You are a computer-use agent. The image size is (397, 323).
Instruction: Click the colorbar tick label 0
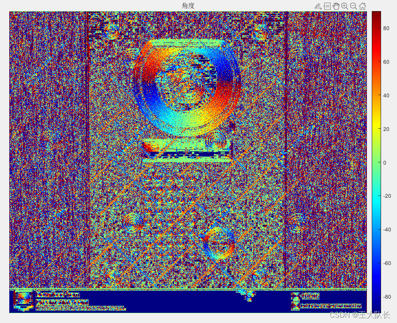point(385,162)
